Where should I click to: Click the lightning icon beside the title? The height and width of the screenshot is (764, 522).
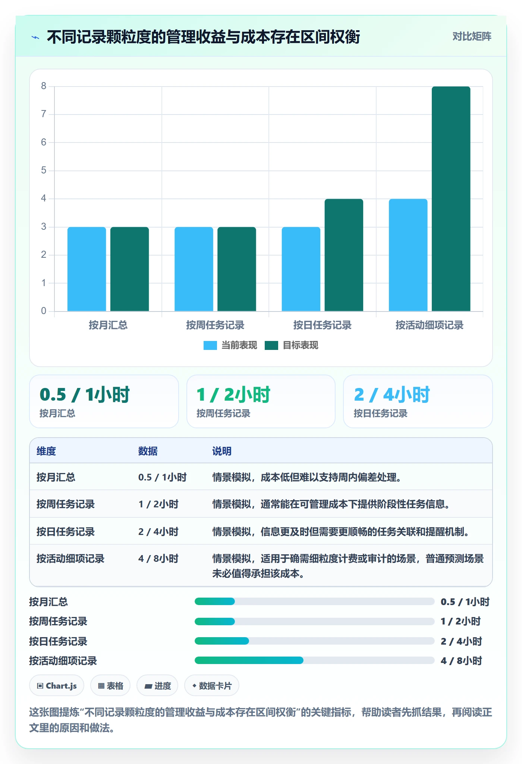35,37
